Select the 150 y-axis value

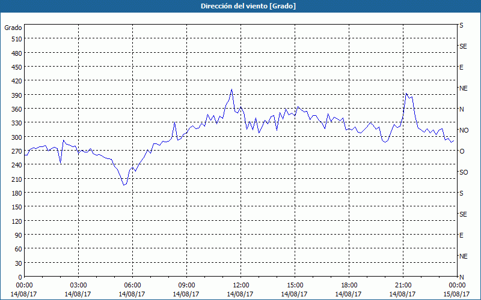click(17, 207)
